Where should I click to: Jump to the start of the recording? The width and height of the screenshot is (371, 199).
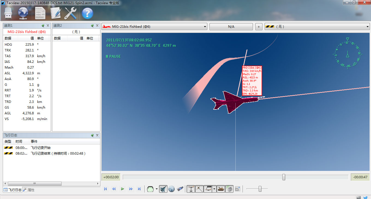click(106, 189)
